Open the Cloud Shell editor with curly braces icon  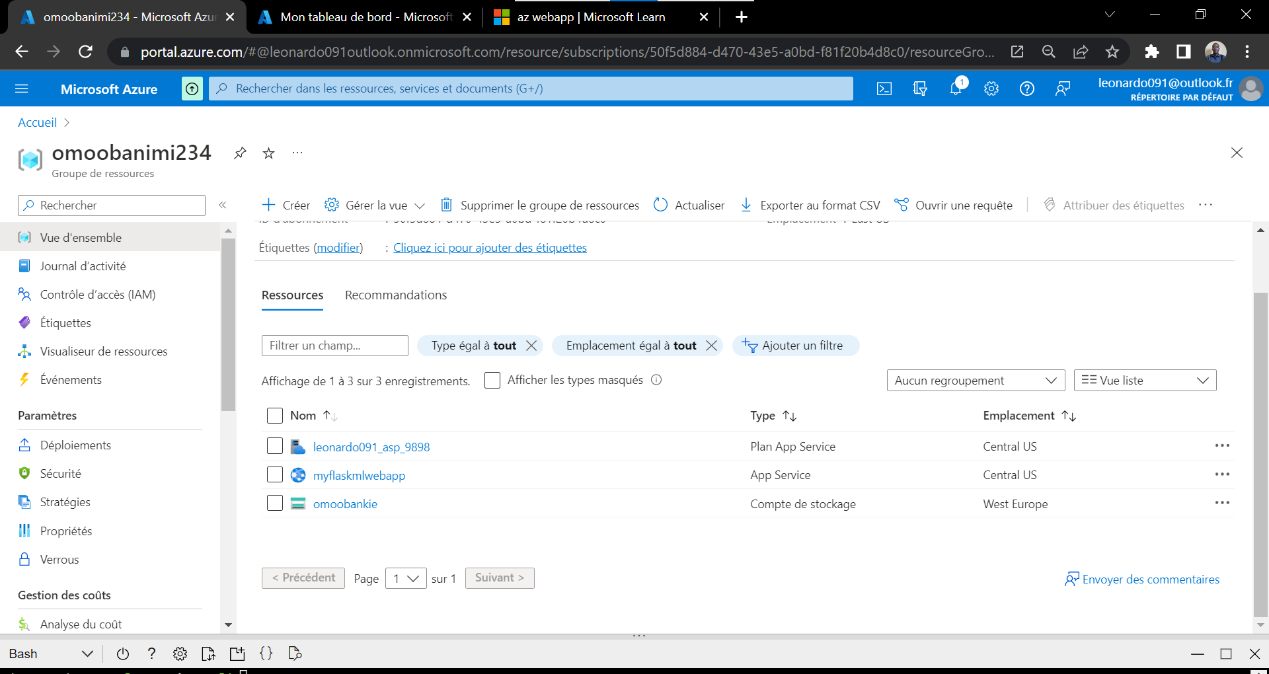click(266, 654)
